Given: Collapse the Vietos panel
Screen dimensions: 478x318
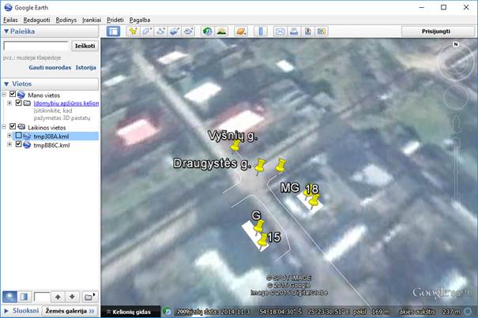Looking at the screenshot, I should [6, 84].
